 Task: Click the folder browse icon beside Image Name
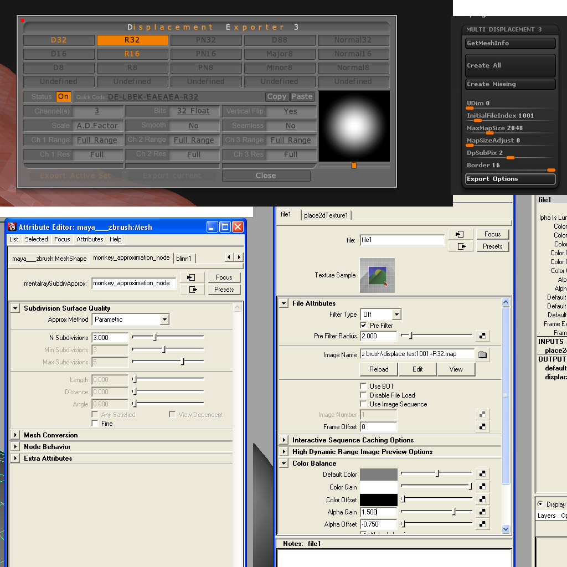[x=482, y=355]
